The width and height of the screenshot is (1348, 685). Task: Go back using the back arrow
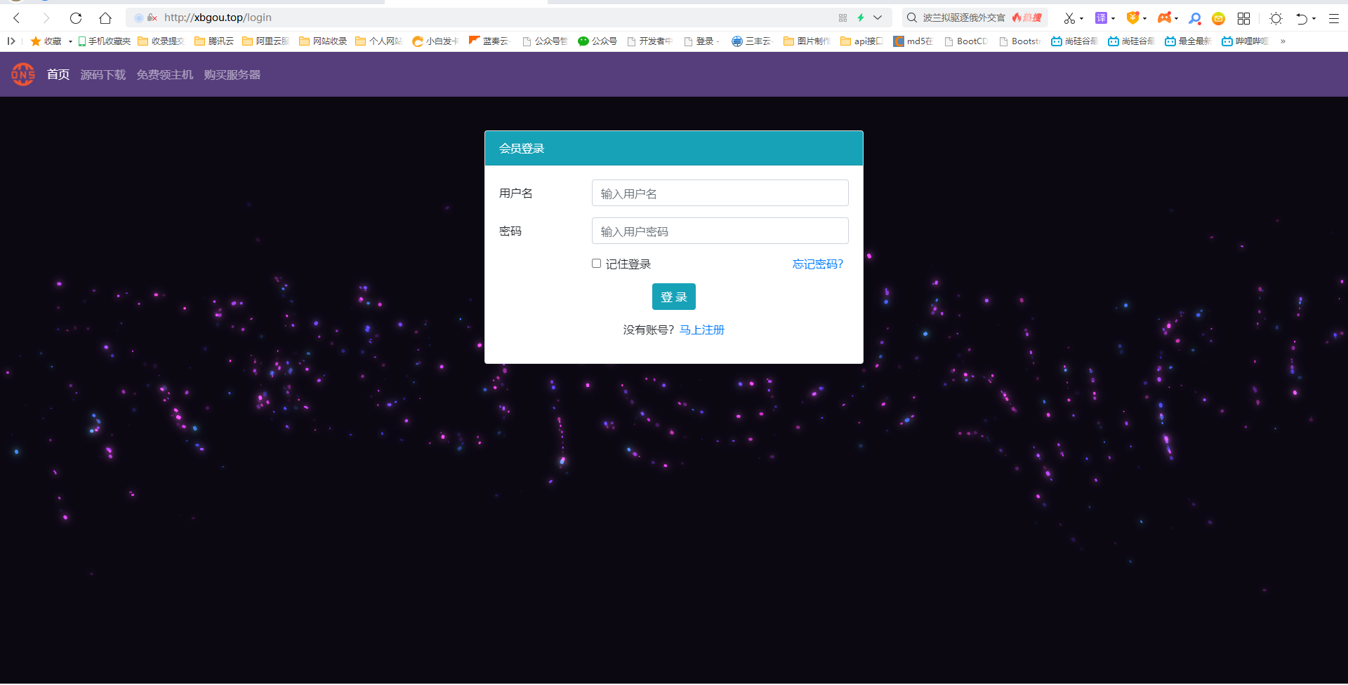[17, 18]
